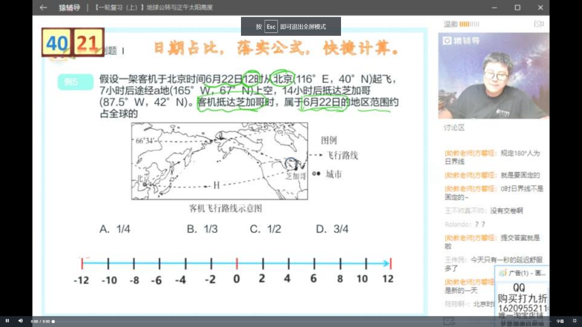Mute the video volume speaker icon

20,321
